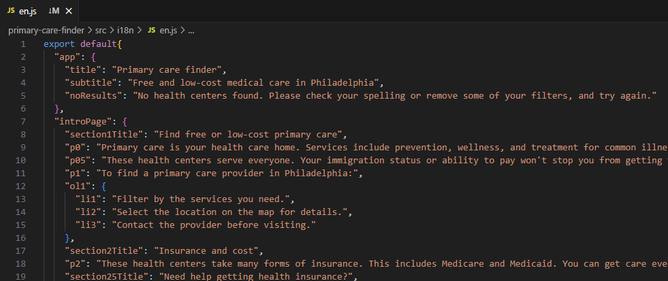The image size is (668, 281).
Task: Select line 12 via its line number
Action: click(x=20, y=186)
